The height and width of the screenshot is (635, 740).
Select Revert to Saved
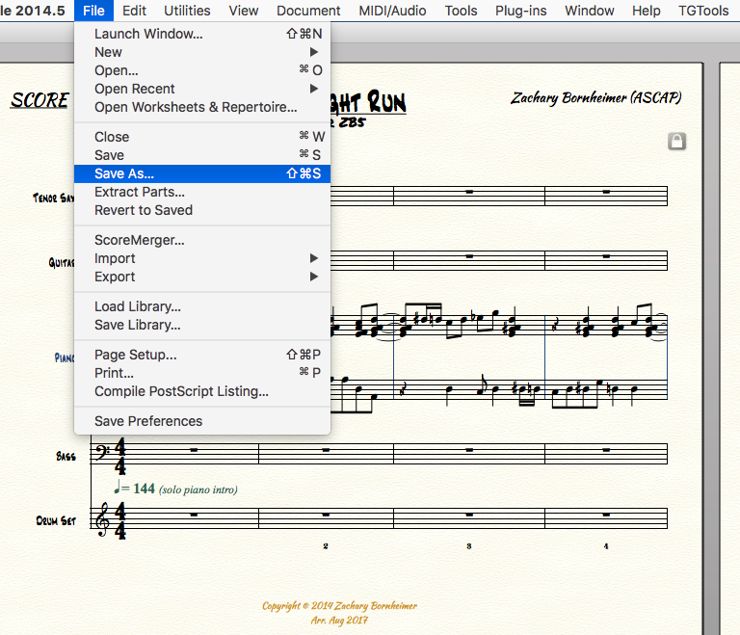144,210
